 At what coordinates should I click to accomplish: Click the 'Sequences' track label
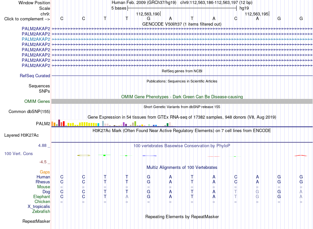[39, 86]
